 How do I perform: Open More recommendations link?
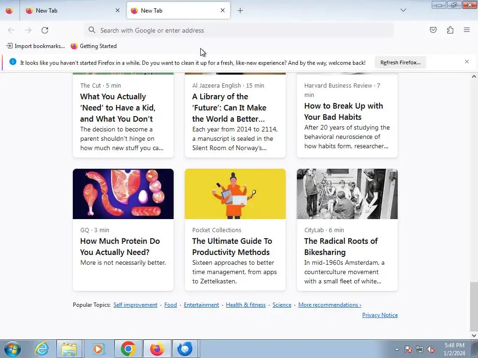coord(330,305)
